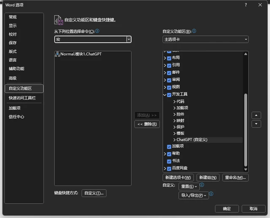Uncheck the 书法 tab checkbox
The image size is (270, 218).
(x=169, y=161)
